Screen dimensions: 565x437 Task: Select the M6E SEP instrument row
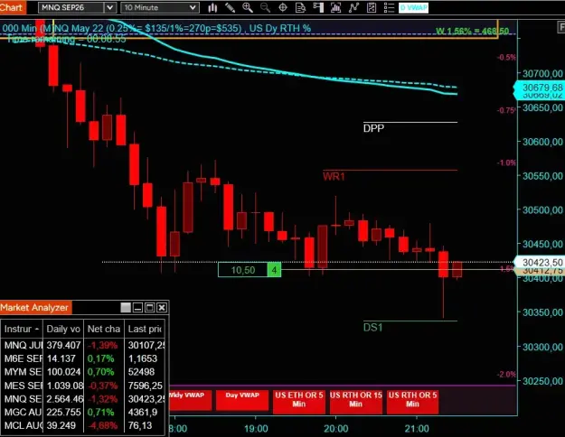coord(83,358)
